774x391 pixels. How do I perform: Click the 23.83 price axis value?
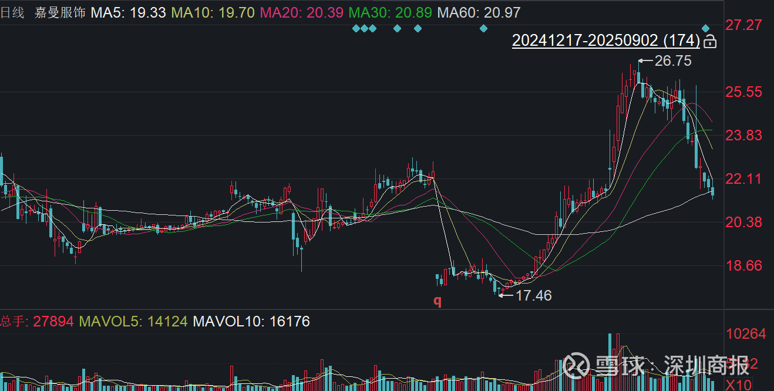(743, 135)
